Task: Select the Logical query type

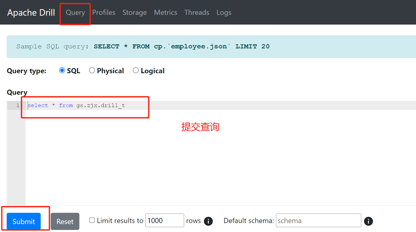Action: (136, 70)
